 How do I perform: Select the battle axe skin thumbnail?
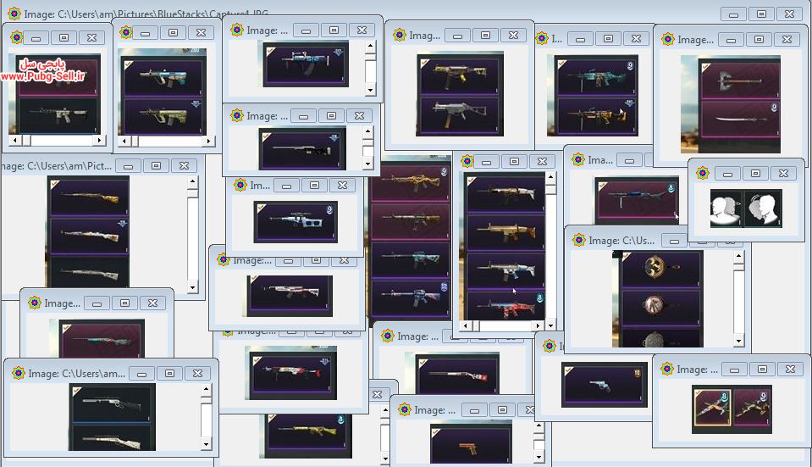[x=740, y=79]
